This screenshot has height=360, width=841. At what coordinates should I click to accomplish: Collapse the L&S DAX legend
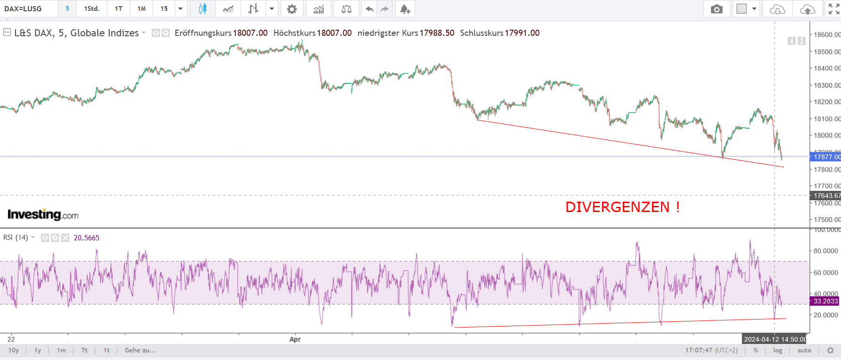tap(7, 33)
